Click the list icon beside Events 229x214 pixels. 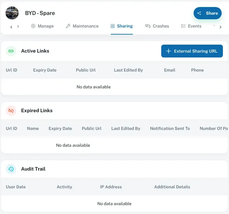click(184, 26)
